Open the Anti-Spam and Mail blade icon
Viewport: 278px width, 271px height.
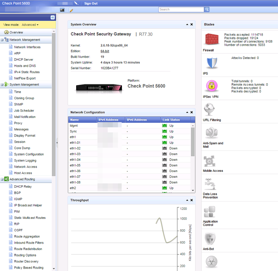[211, 133]
